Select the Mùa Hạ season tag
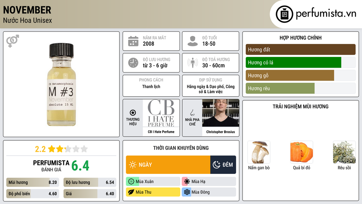Image resolution: width=362 pixels, height=204 pixels. pos(209,182)
